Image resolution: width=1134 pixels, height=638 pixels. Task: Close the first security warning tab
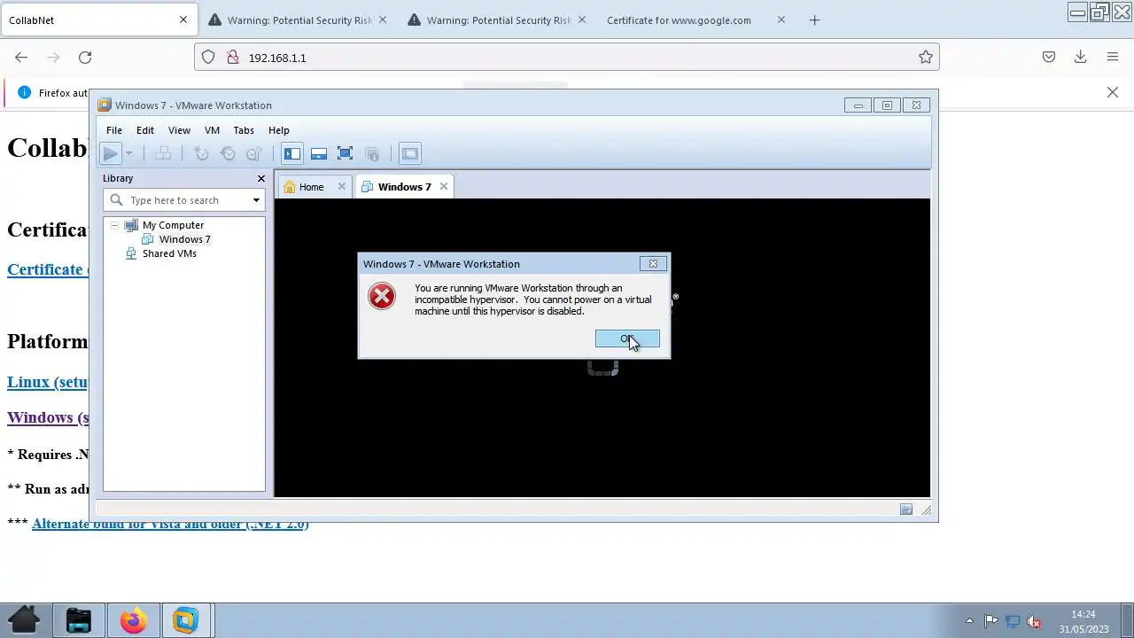383,20
